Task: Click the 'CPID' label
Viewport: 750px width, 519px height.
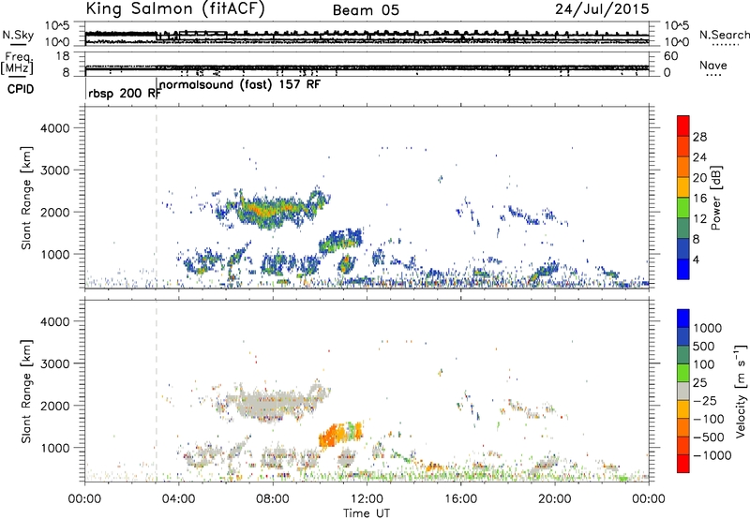Action: tap(21, 89)
